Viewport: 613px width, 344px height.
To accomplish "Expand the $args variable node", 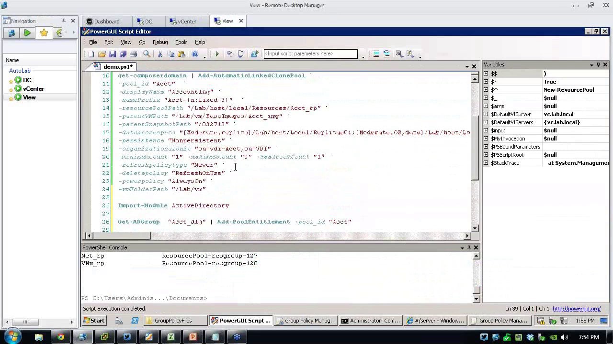I will pyautogui.click(x=486, y=106).
